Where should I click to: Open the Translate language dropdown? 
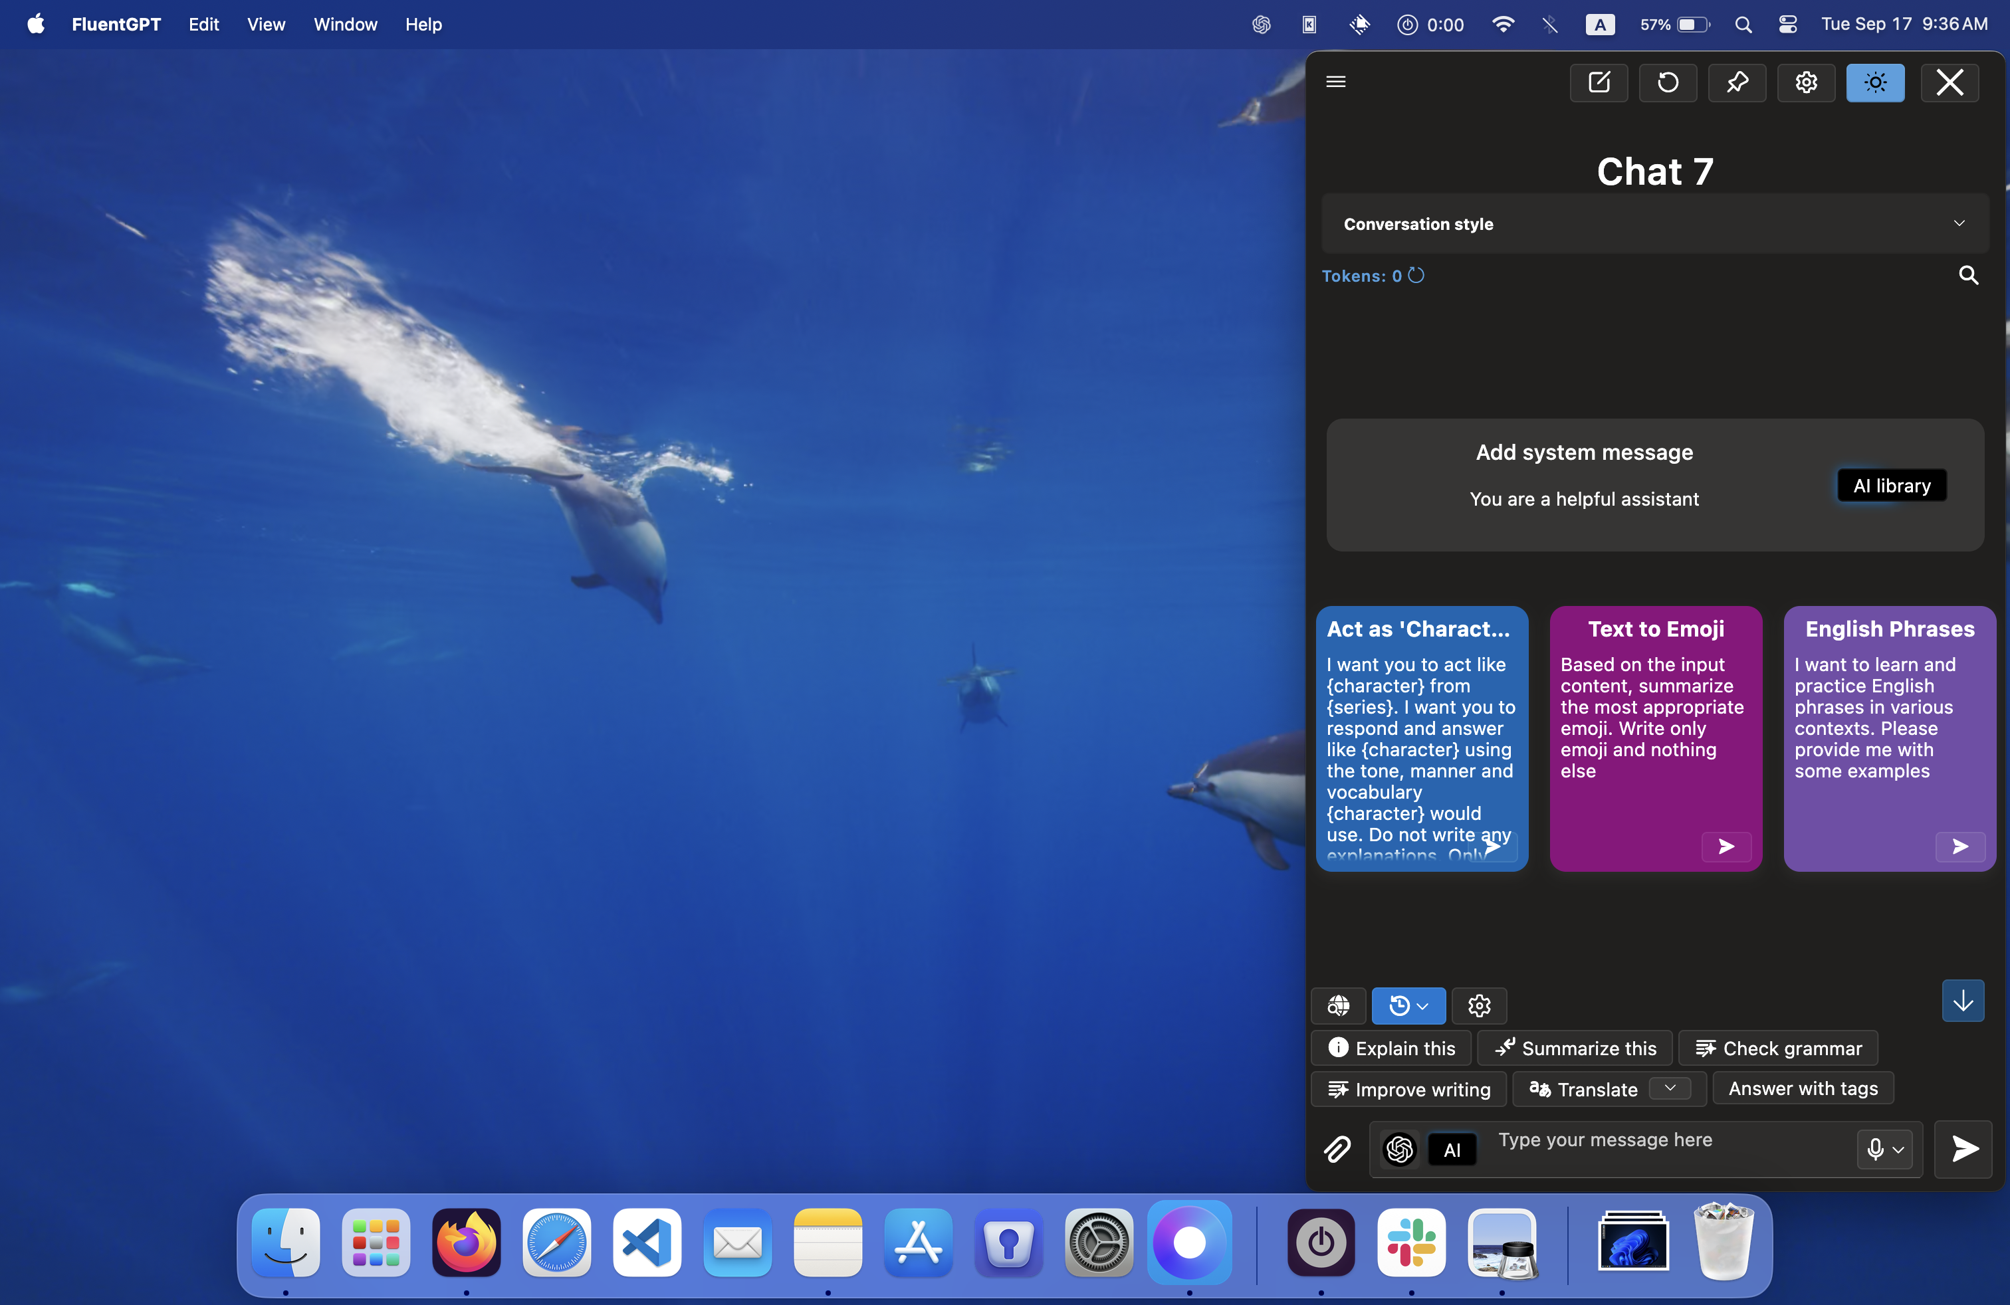1670,1088
